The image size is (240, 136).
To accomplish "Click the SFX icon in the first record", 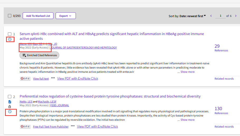I will 25,79.
